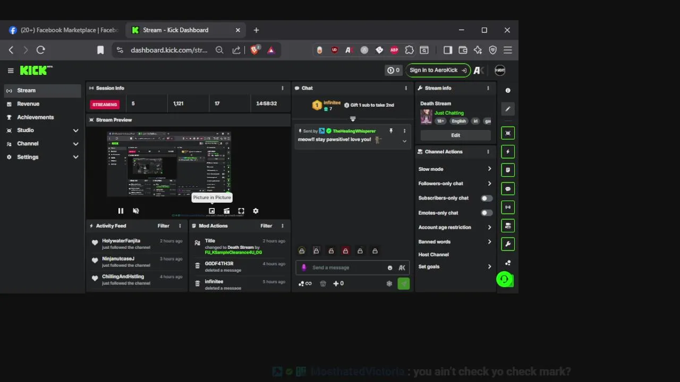Open Channel Actions three-dot menu
Image resolution: width=680 pixels, height=382 pixels.
click(488, 152)
